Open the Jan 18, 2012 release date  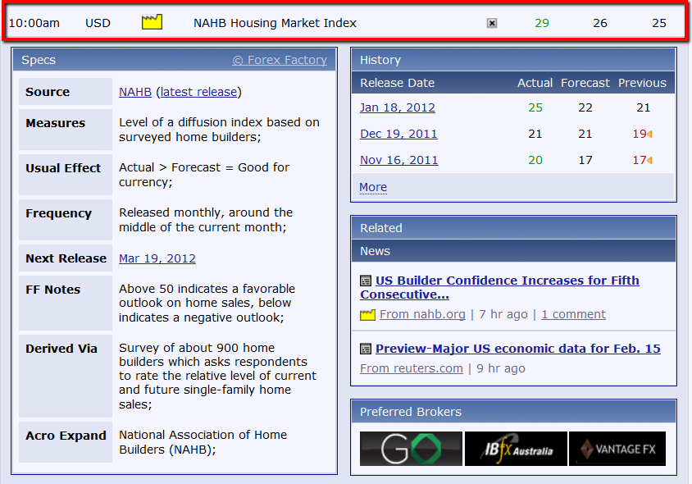397,107
